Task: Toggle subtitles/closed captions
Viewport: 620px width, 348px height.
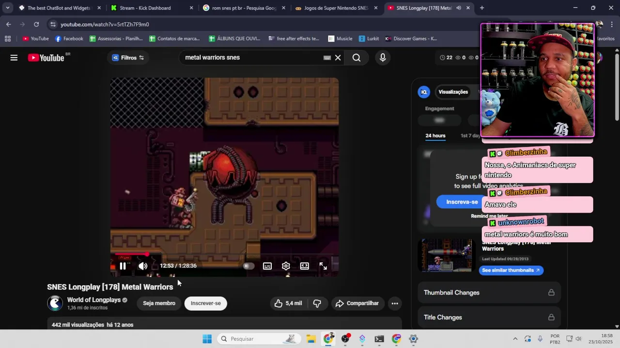Action: [267, 266]
